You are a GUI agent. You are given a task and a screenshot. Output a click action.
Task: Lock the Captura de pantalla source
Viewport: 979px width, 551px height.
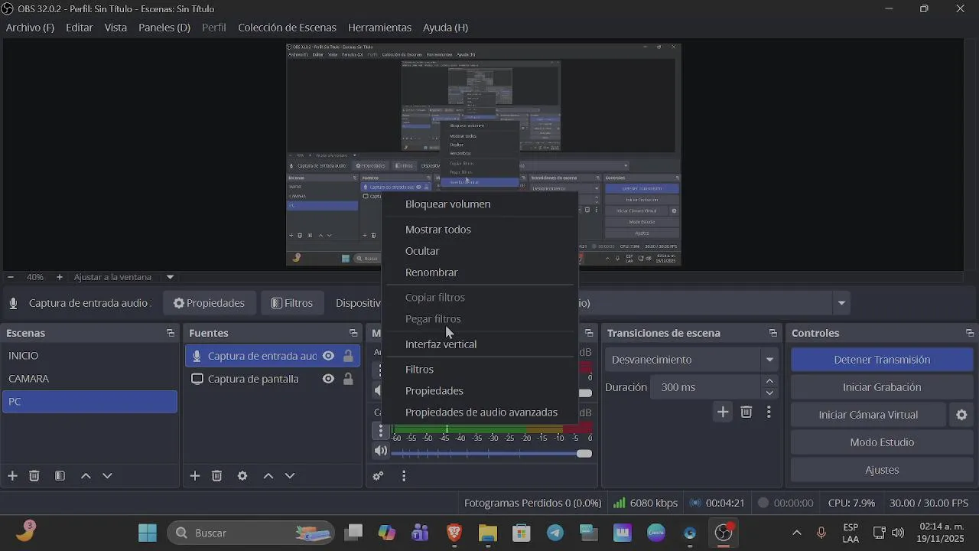pyautogui.click(x=348, y=379)
